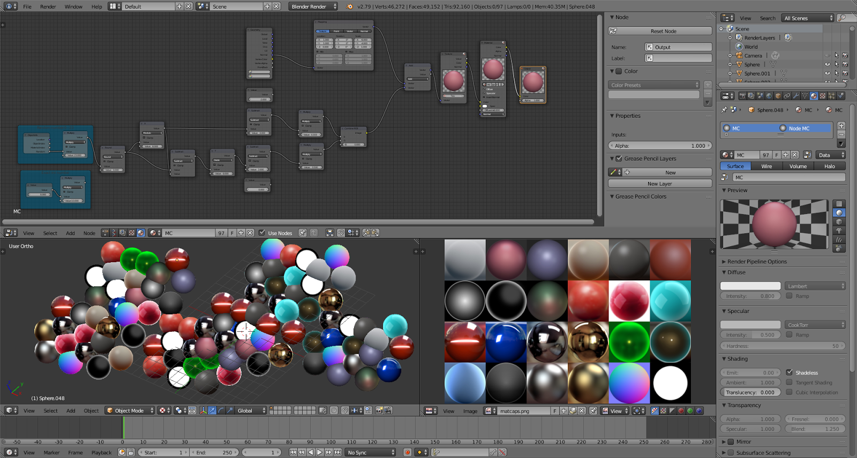Toggle Use Nodes checkbox

[x=261, y=233]
